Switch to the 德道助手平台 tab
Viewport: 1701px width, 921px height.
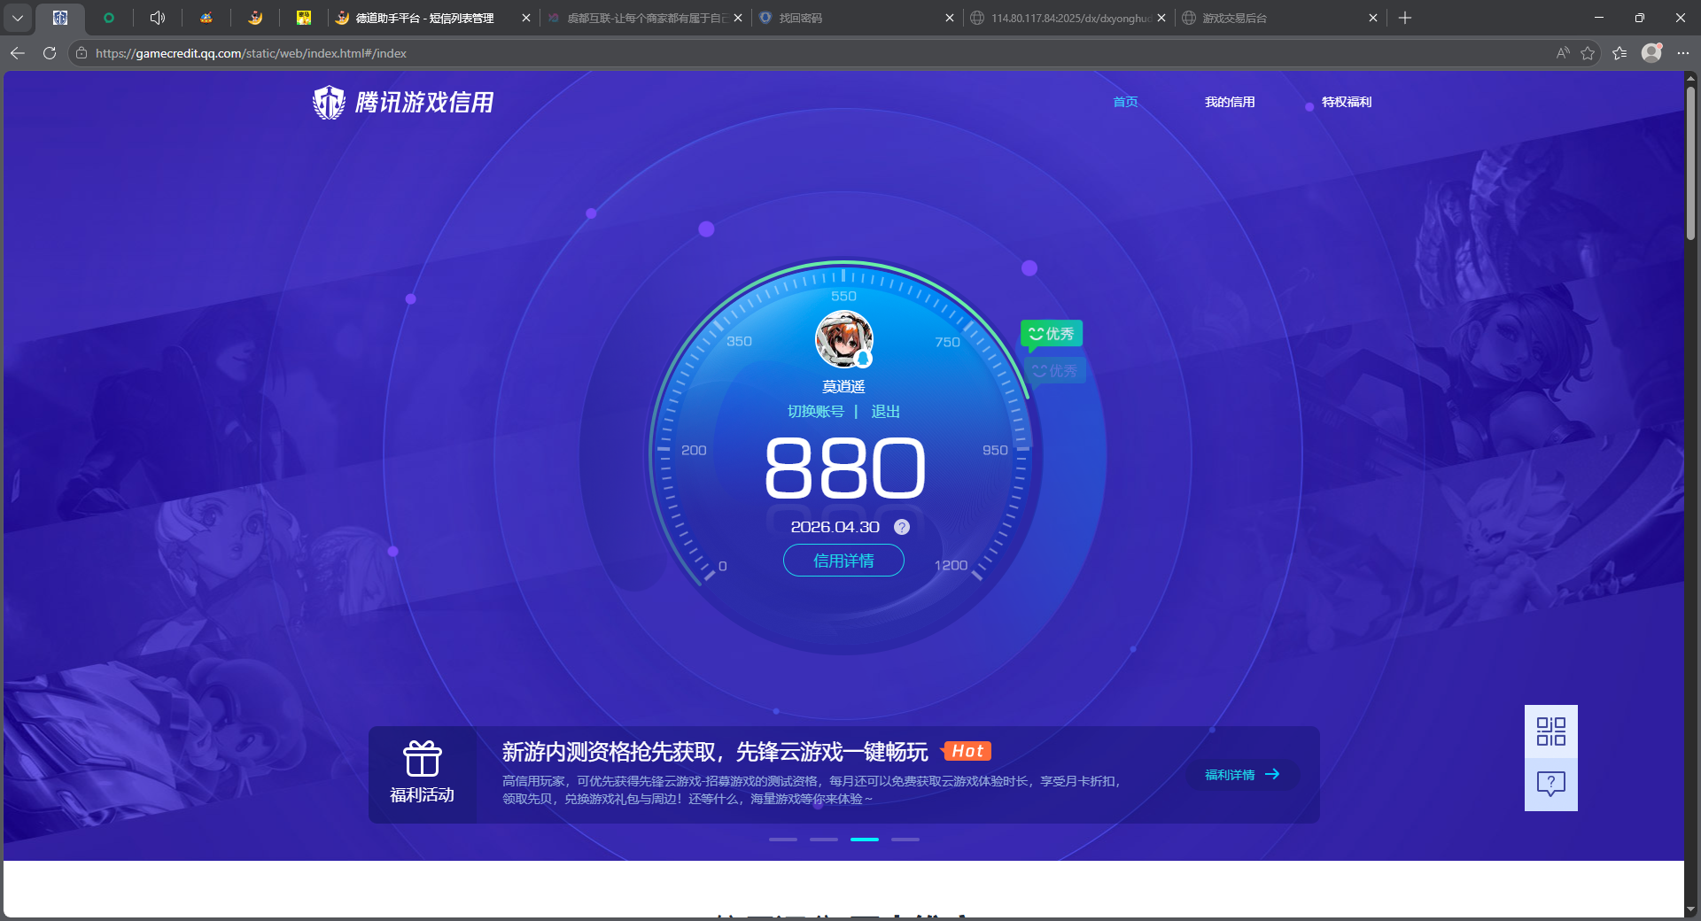point(425,18)
